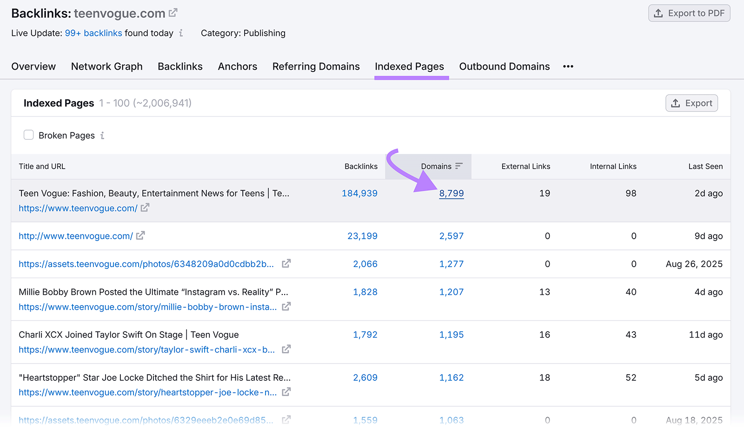Screen dimensions: 744x431
Task: Sort the table by the Backlinks column
Action: pyautogui.click(x=361, y=166)
